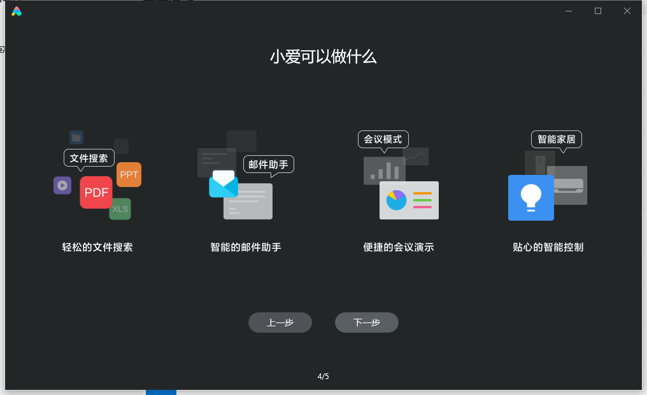Click the blue mail envelope icon
Screen dimensions: 647x395
point(224,184)
